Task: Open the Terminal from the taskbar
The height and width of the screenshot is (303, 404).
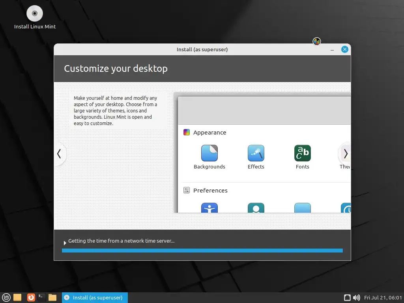Action: 42,297
